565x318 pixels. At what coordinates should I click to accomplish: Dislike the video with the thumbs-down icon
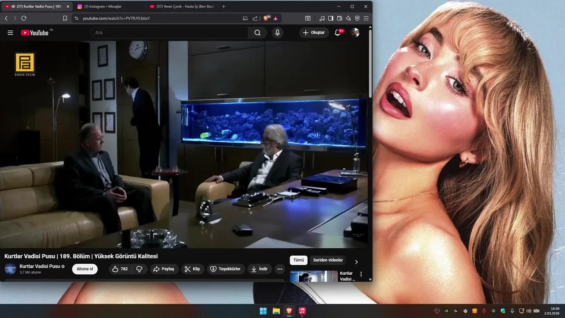point(139,269)
